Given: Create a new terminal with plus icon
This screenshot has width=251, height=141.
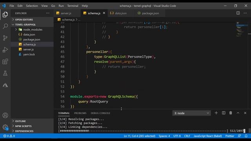Looking at the screenshot, I should pos(216,113).
